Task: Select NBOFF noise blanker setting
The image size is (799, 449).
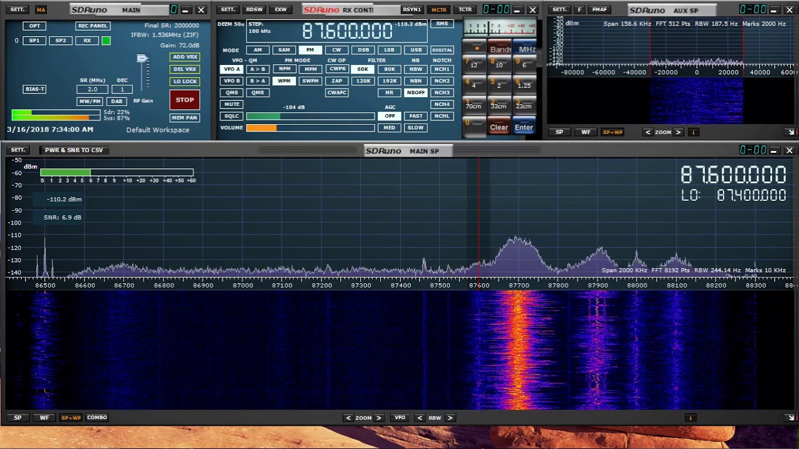Action: (415, 92)
